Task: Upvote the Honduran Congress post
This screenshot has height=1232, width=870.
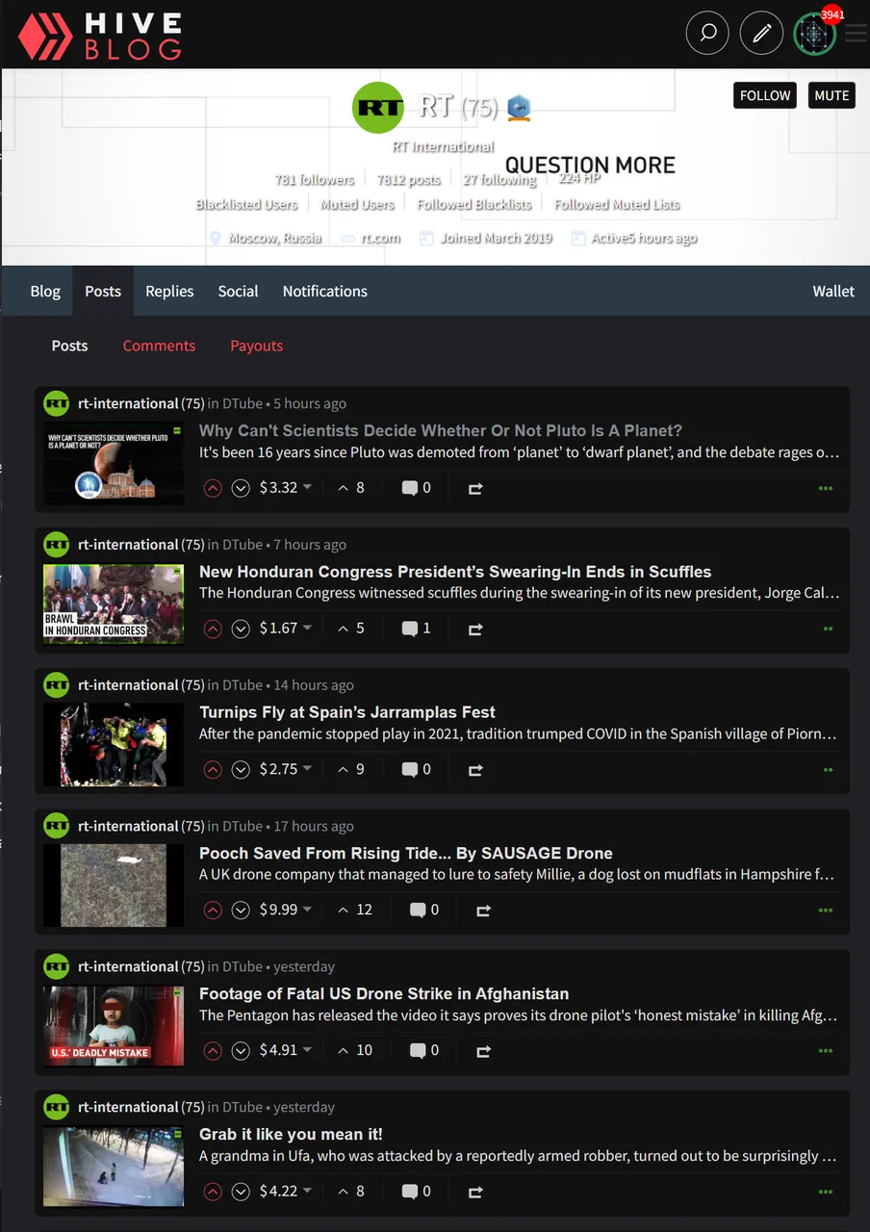Action: 213,629
